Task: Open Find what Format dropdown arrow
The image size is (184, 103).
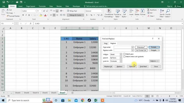Action: (x=159, y=47)
